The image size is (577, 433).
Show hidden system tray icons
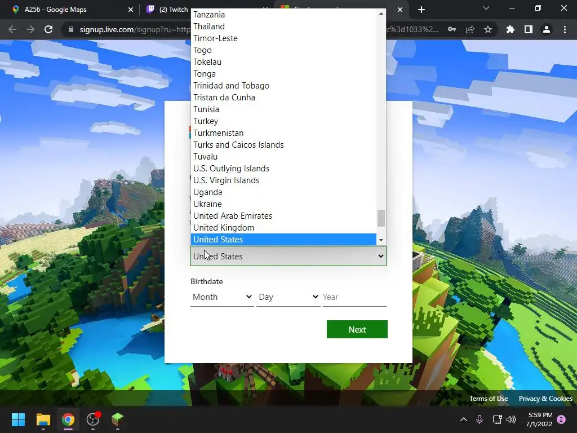pyautogui.click(x=464, y=419)
